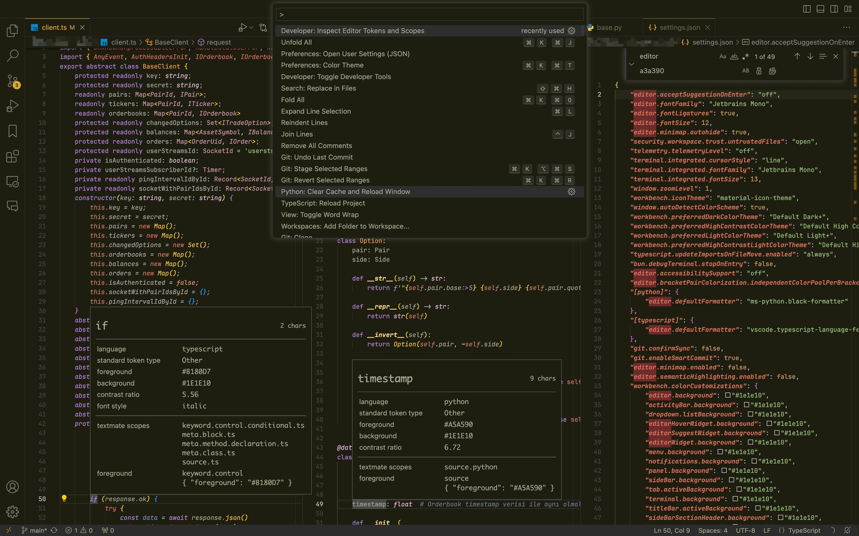Go to next match in find widget
Image resolution: width=859 pixels, height=536 pixels.
coord(810,56)
